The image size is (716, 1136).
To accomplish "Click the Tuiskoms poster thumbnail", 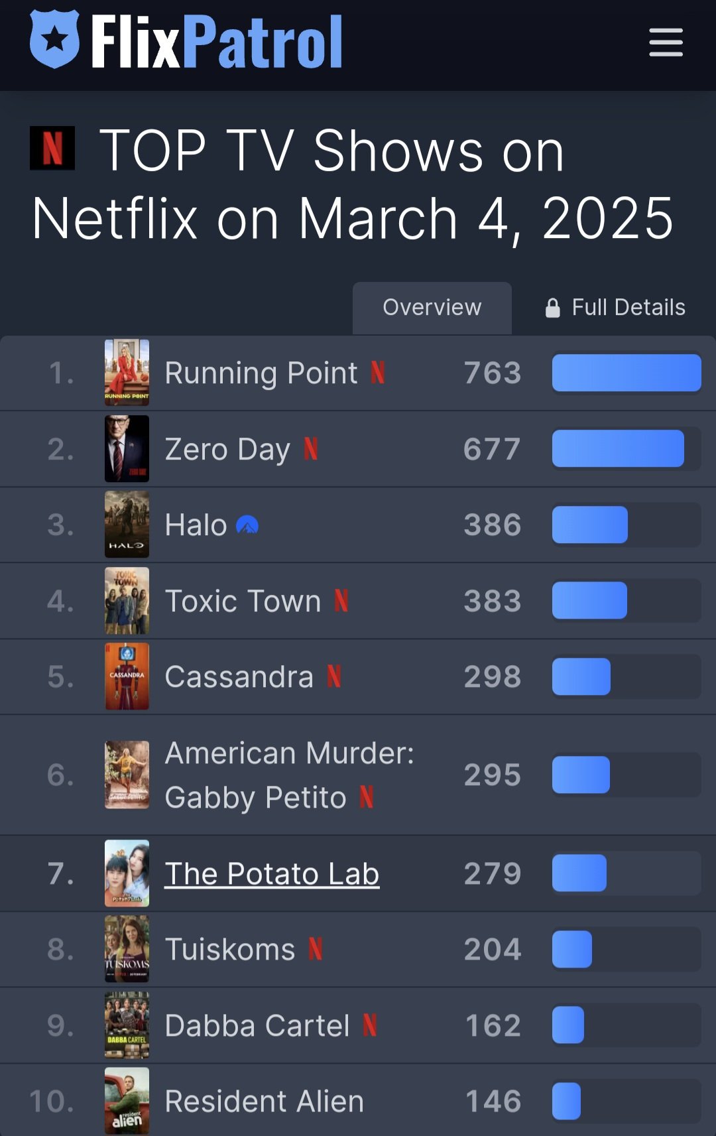I will tap(127, 949).
